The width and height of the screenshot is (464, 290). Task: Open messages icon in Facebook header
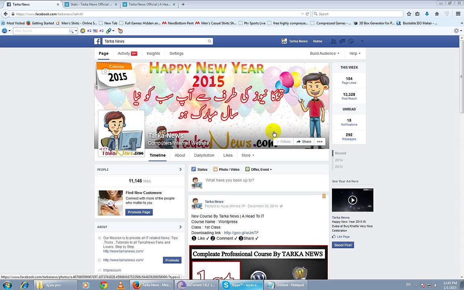coord(342,41)
